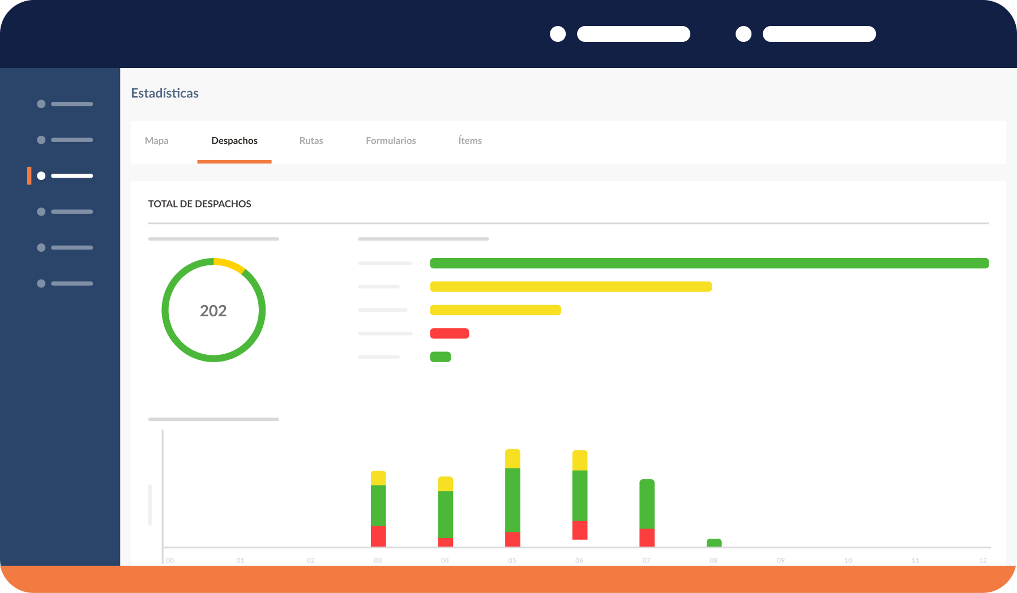Click the topmost sidebar menu item
The image size is (1017, 593).
(65, 104)
